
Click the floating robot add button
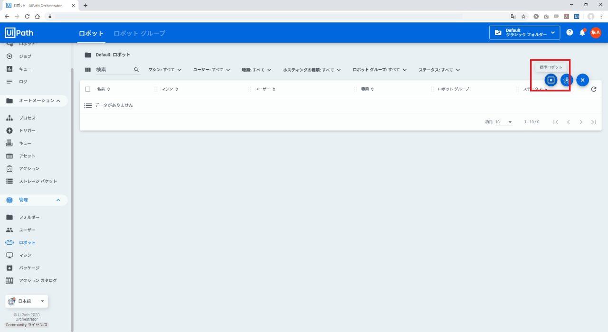[567, 80]
